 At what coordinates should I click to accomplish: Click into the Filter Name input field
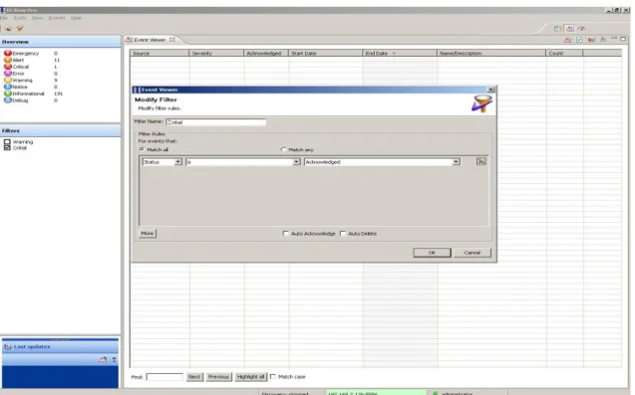tap(216, 122)
